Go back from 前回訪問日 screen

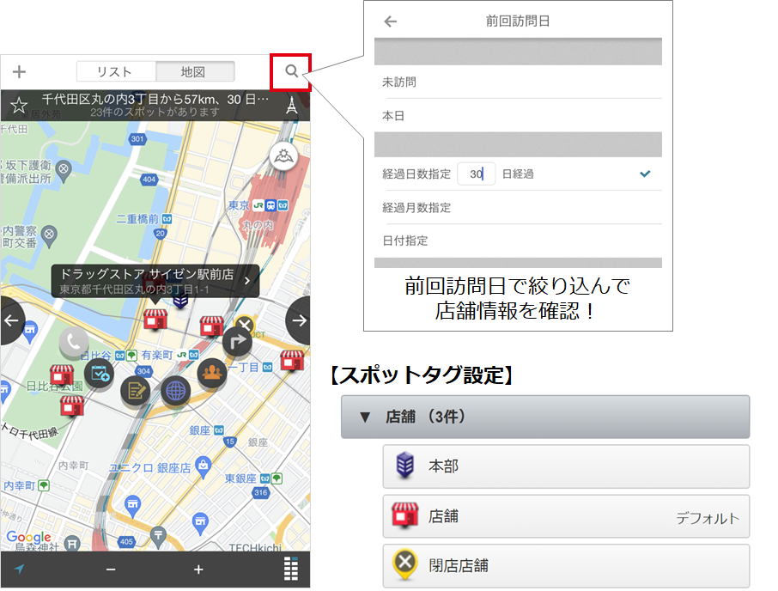pos(391,21)
